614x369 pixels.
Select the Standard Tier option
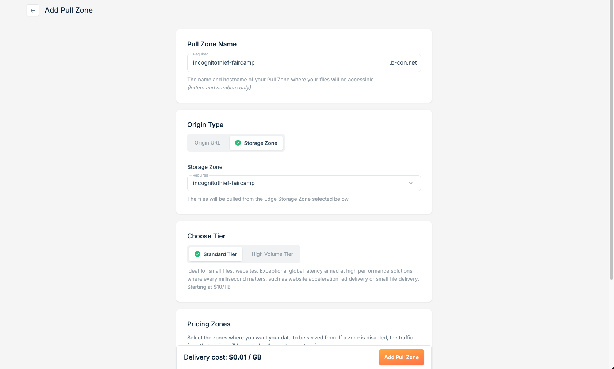tap(216, 254)
